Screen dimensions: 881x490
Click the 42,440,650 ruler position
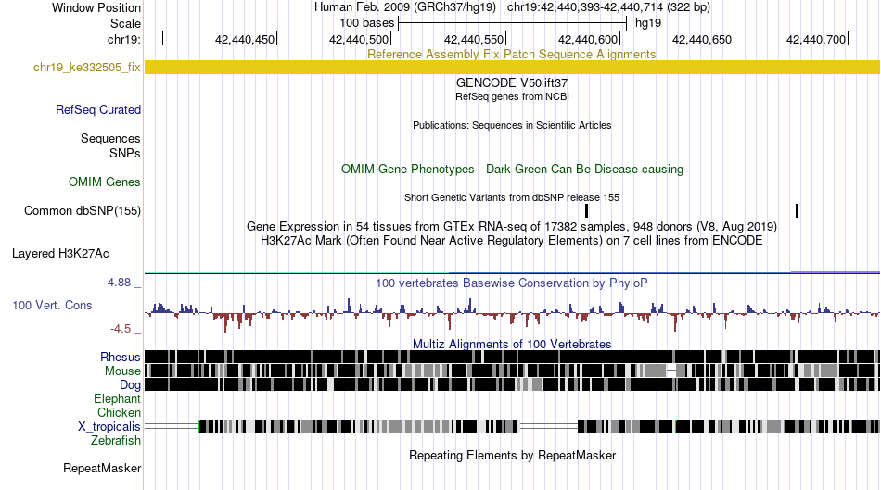click(x=702, y=39)
